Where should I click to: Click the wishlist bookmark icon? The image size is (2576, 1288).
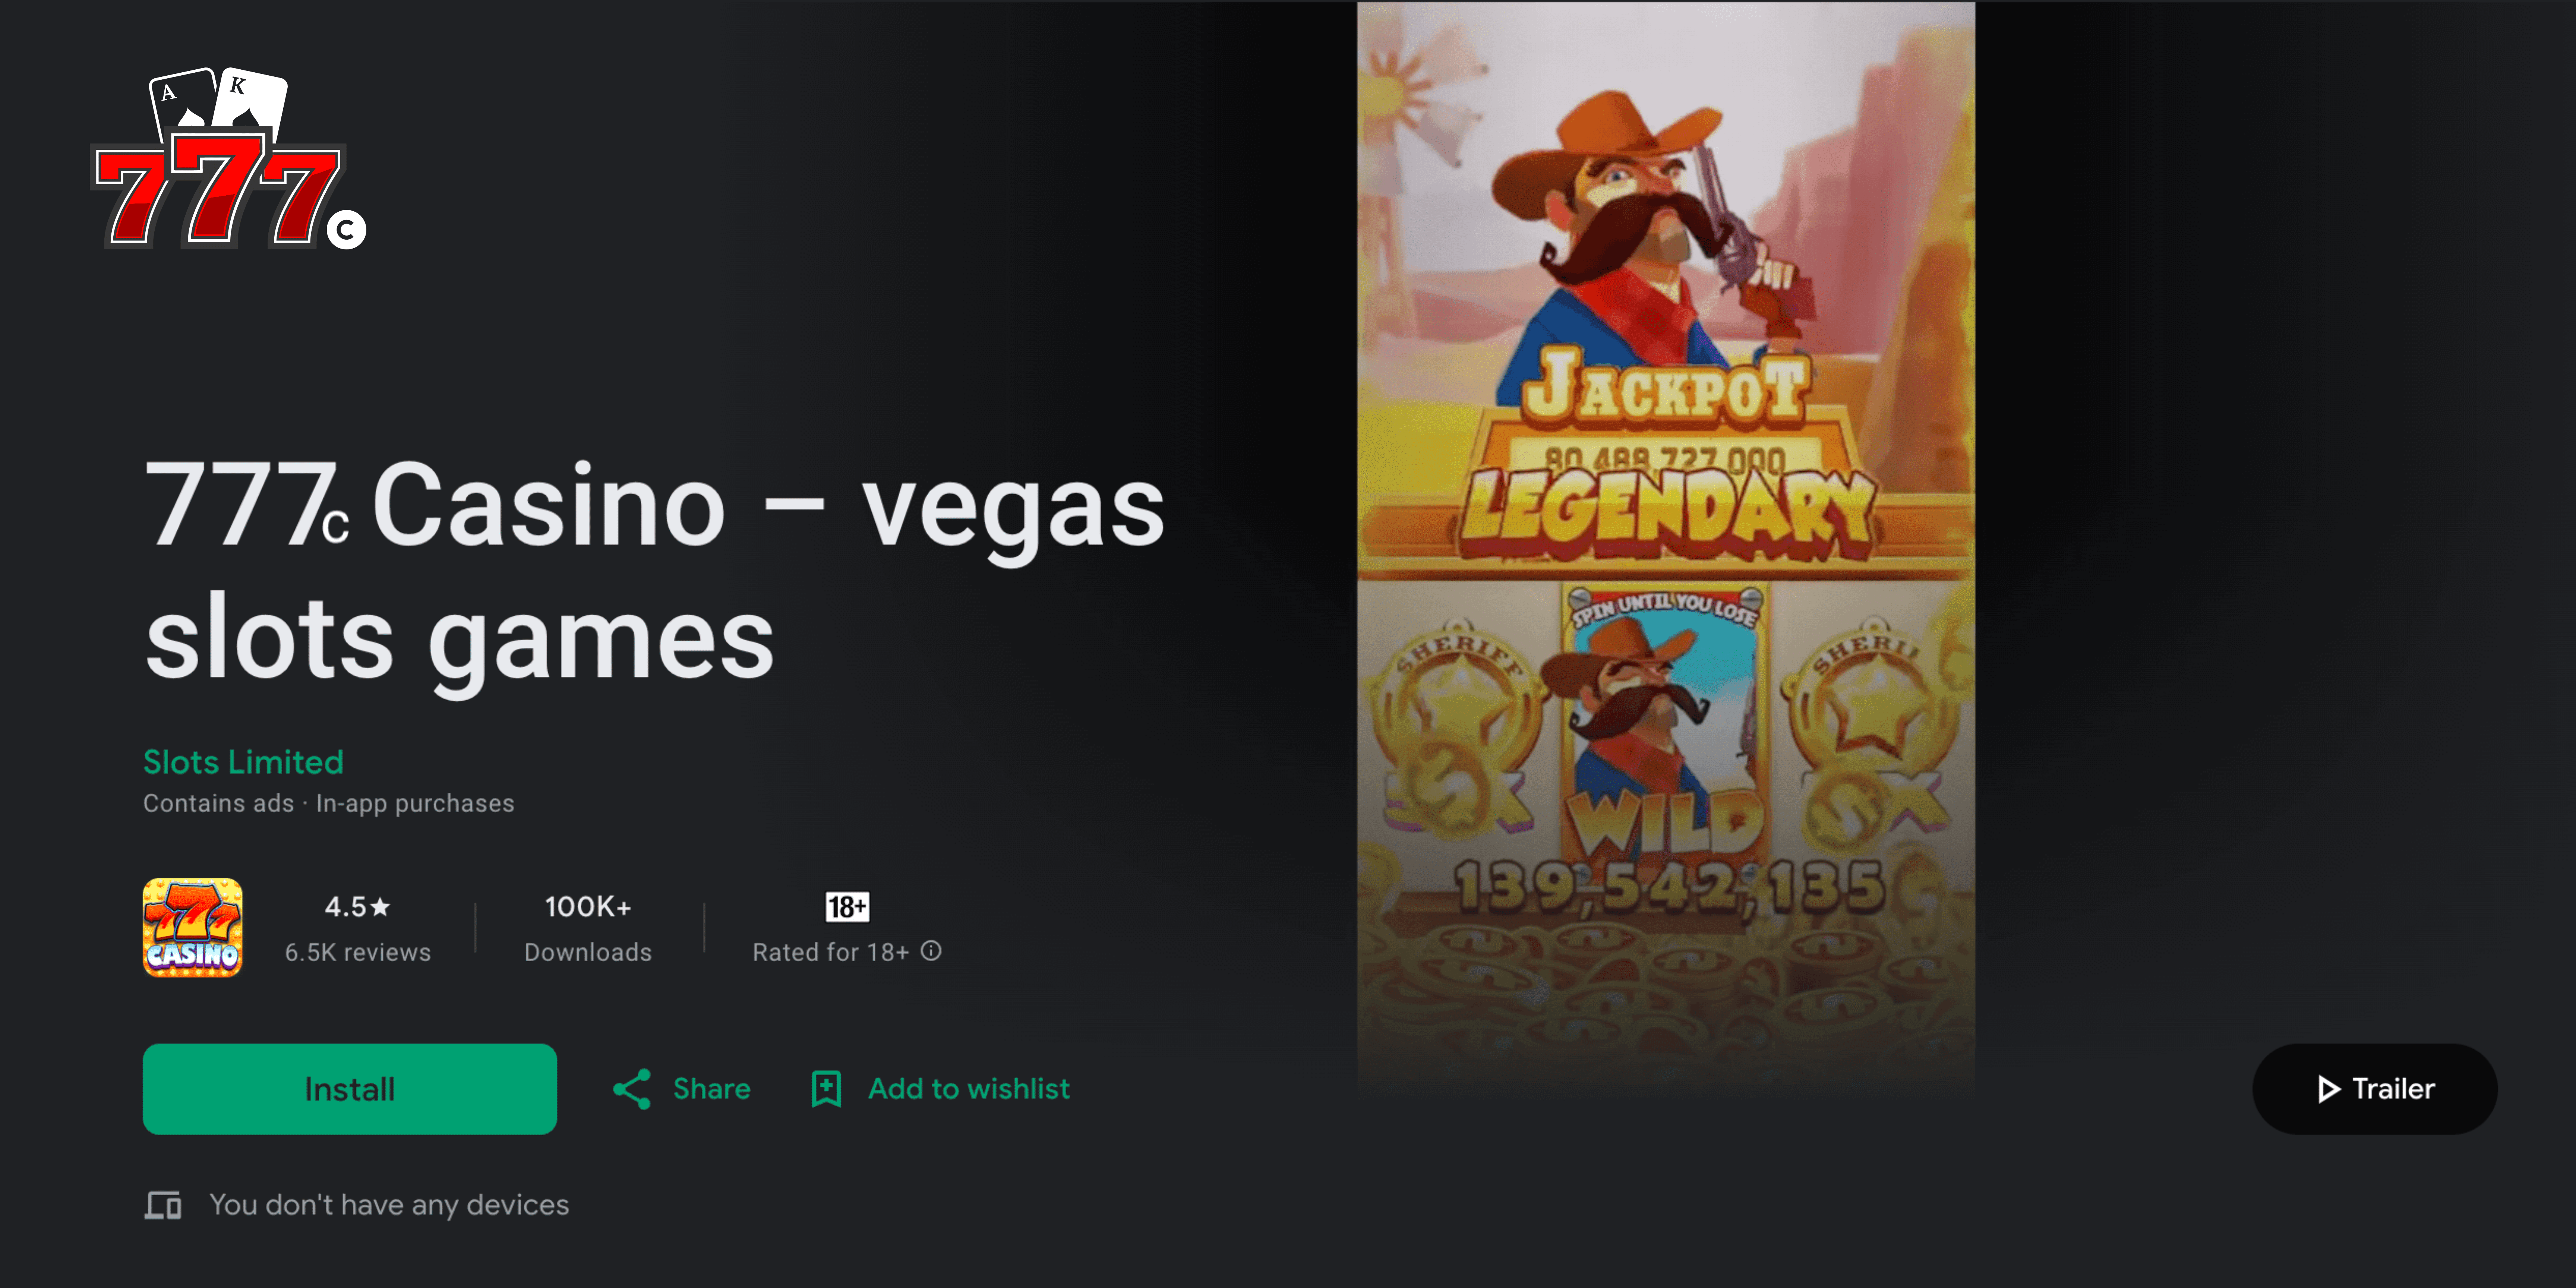click(826, 1089)
